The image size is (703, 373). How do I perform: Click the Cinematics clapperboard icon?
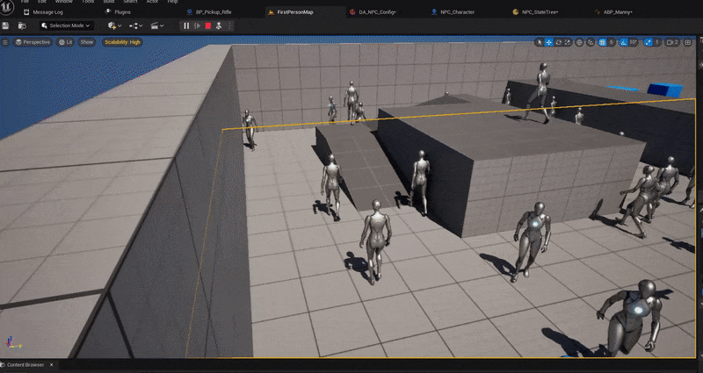point(155,25)
